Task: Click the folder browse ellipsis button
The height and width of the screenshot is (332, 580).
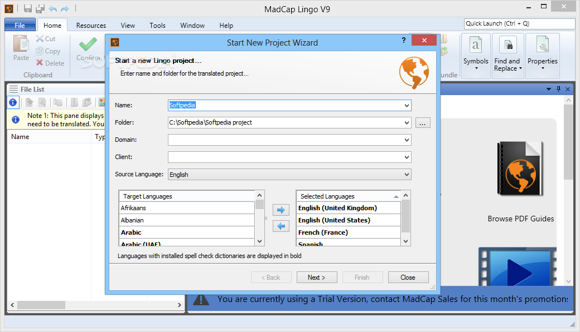Action: click(x=422, y=123)
